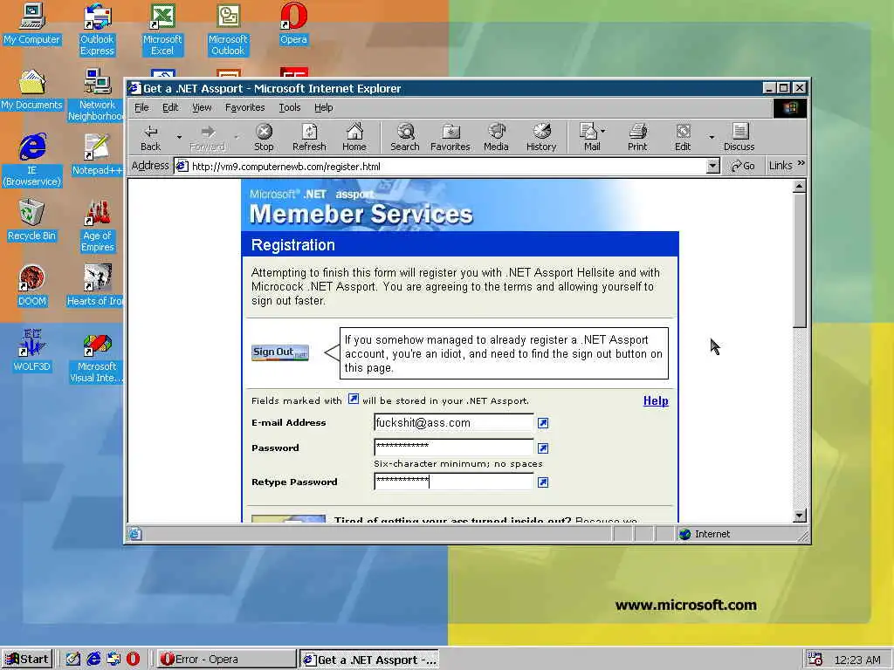Click the stored-field icon next to E-mail Address
894x670 pixels.
543,423
